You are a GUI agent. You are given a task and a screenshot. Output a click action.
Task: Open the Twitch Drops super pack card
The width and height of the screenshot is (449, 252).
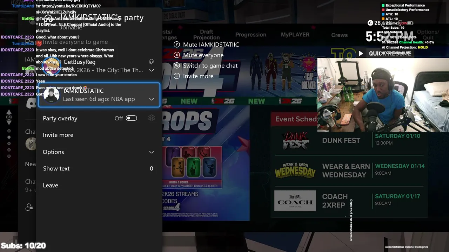pyautogui.click(x=192, y=167)
